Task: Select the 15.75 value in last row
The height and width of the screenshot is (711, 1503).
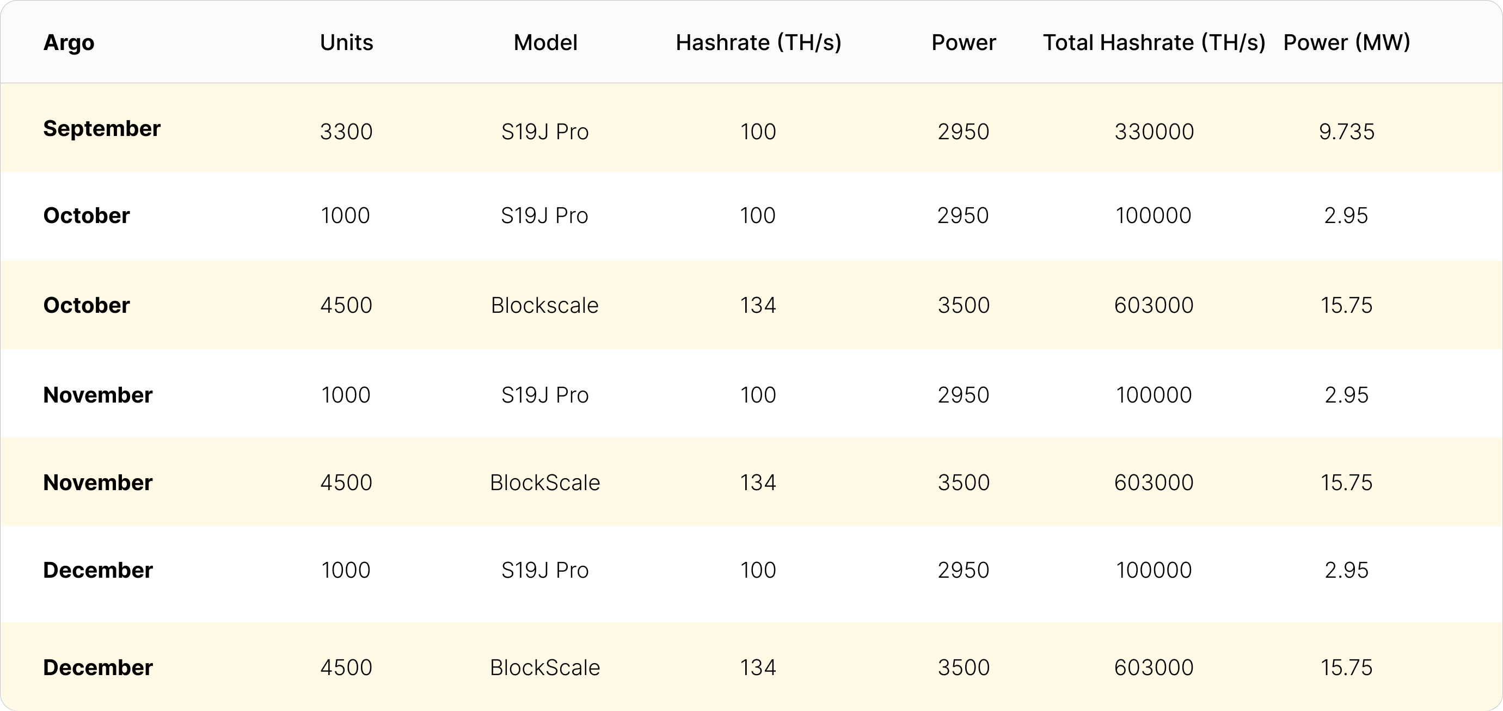Action: pos(1346,667)
